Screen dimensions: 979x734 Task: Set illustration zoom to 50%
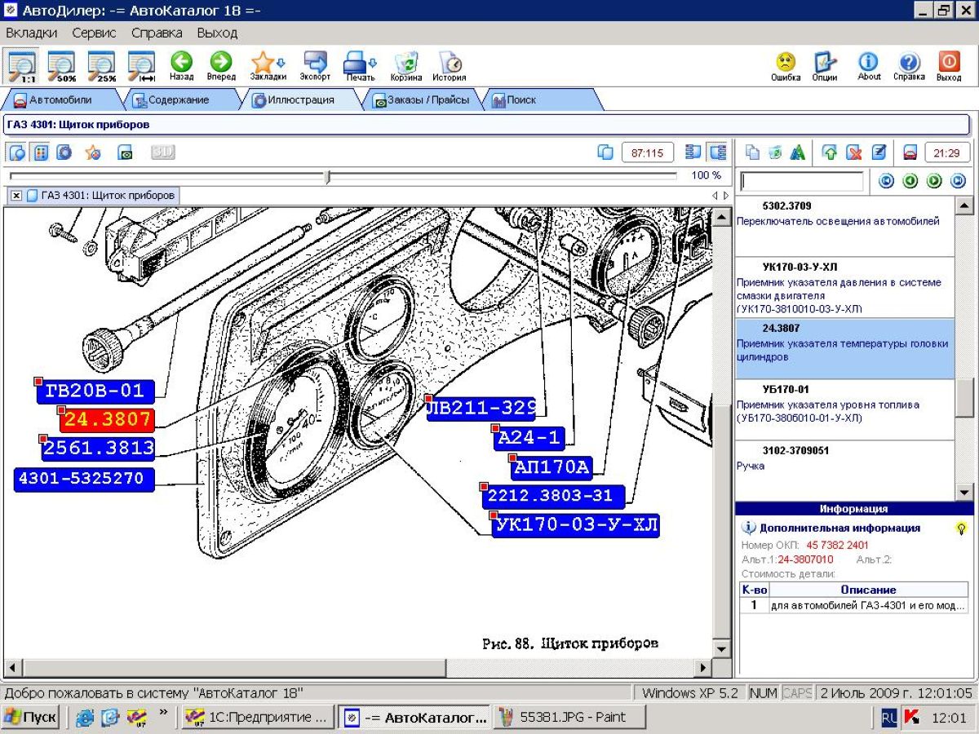pos(61,65)
